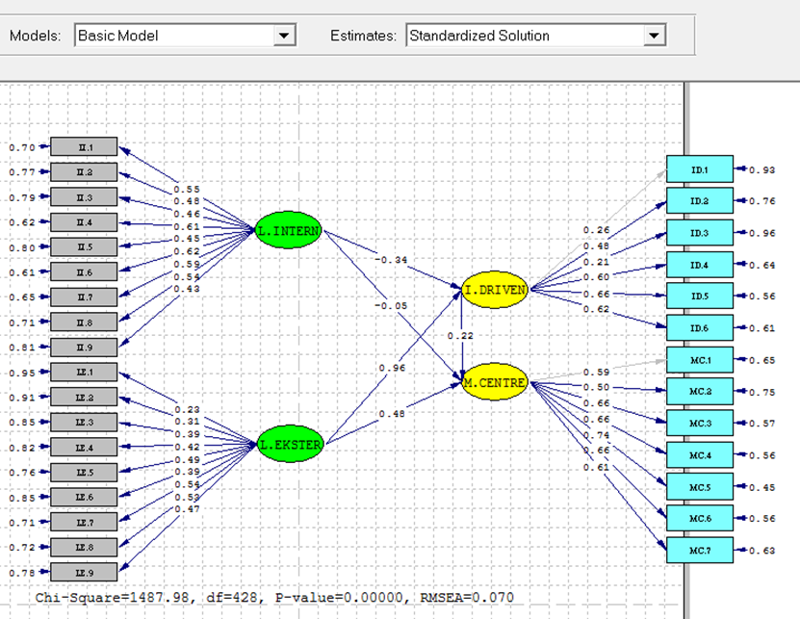This screenshot has width=800, height=619.
Task: Select the I.DRIVEN latent variable ellipse
Action: tap(495, 290)
